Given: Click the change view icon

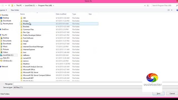Looking at the screenshot, I should coord(169,10).
